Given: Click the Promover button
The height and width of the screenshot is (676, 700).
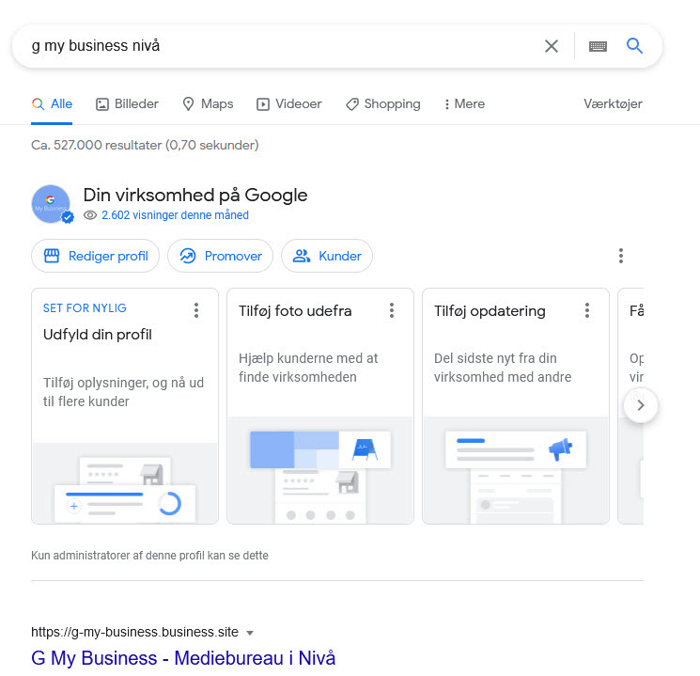Looking at the screenshot, I should 220,256.
